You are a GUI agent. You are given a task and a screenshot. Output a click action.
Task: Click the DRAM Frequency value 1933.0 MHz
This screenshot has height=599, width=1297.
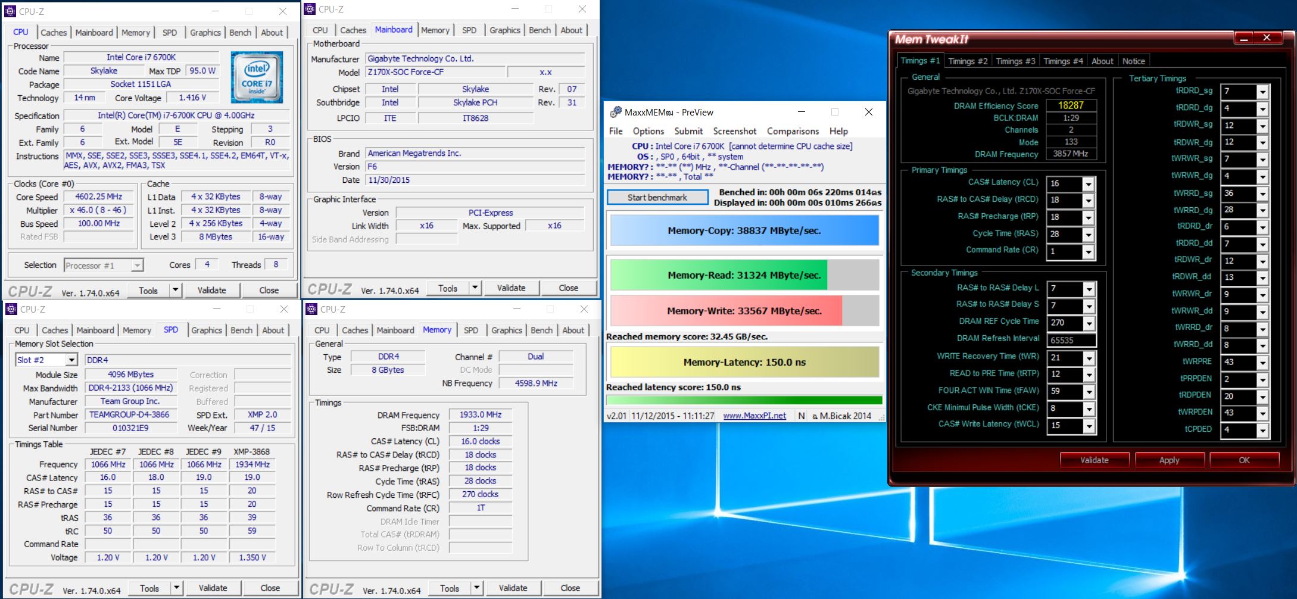(481, 414)
